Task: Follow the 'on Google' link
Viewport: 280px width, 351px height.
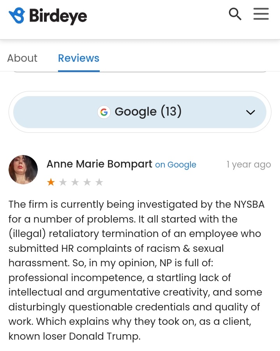Action: point(176,165)
